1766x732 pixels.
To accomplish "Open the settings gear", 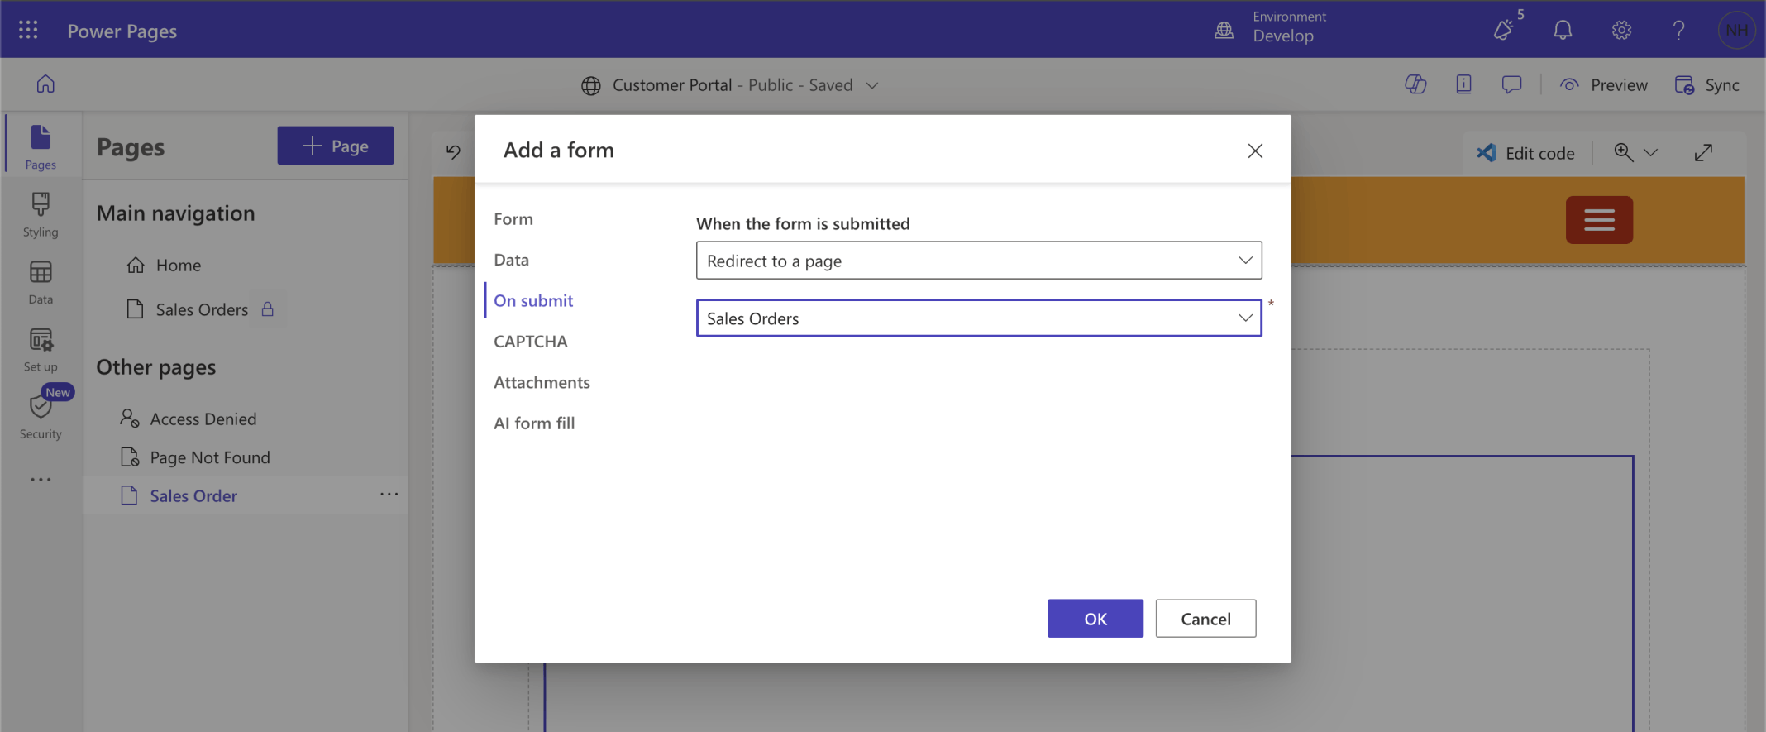I will coord(1621,31).
